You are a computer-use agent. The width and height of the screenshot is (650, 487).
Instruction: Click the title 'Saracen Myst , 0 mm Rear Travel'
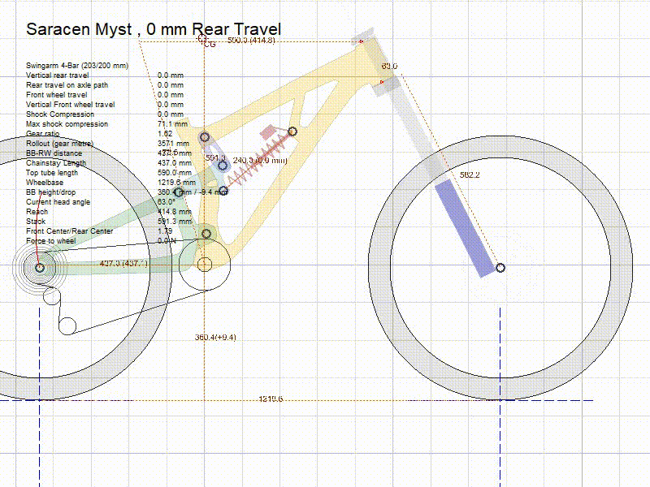154,29
